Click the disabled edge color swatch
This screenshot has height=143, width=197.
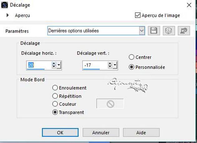110,104
